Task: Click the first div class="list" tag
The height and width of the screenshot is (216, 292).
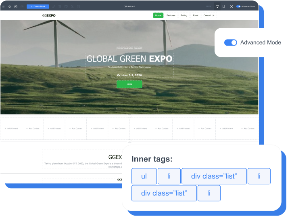Action: (214, 176)
